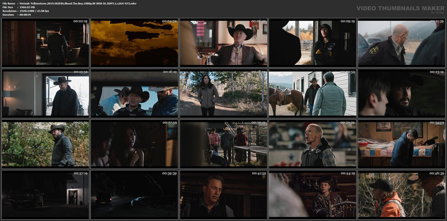Select the thumbnail stamped 00:18:39
447x221 pixels.
pyautogui.click(x=223, y=93)
